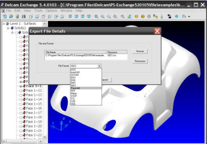
Task: Open the Options menu
Action: (x=51, y=11)
